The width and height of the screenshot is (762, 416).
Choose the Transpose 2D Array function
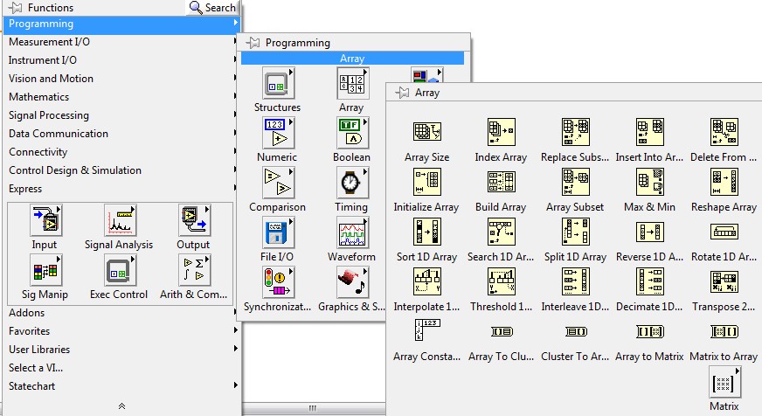point(724,281)
